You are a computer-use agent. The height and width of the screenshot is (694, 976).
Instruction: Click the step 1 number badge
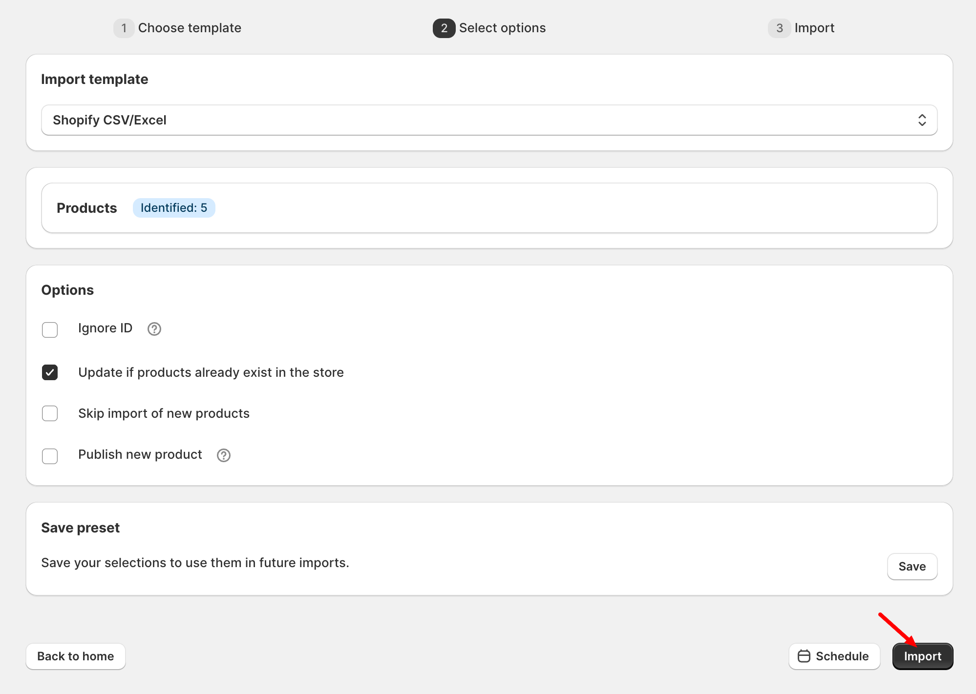(124, 28)
